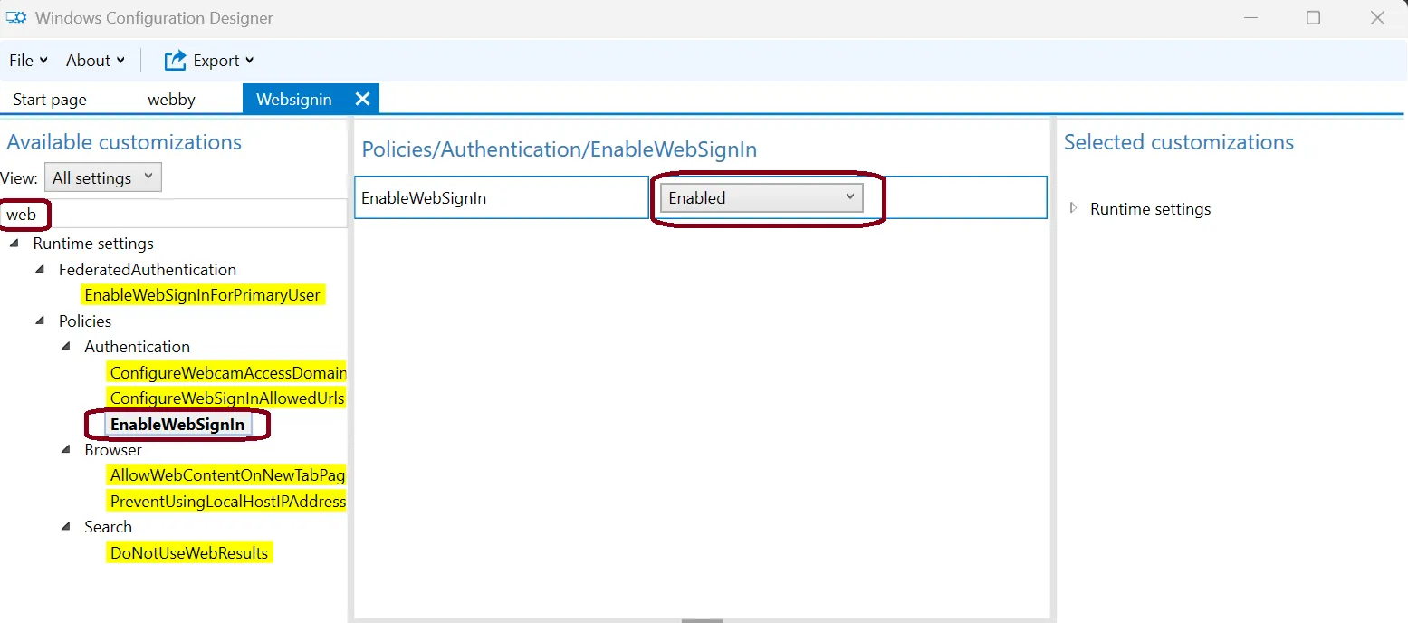Minimize the Windows Configuration Designer window
The width and height of the screenshot is (1408, 623).
point(1250,18)
